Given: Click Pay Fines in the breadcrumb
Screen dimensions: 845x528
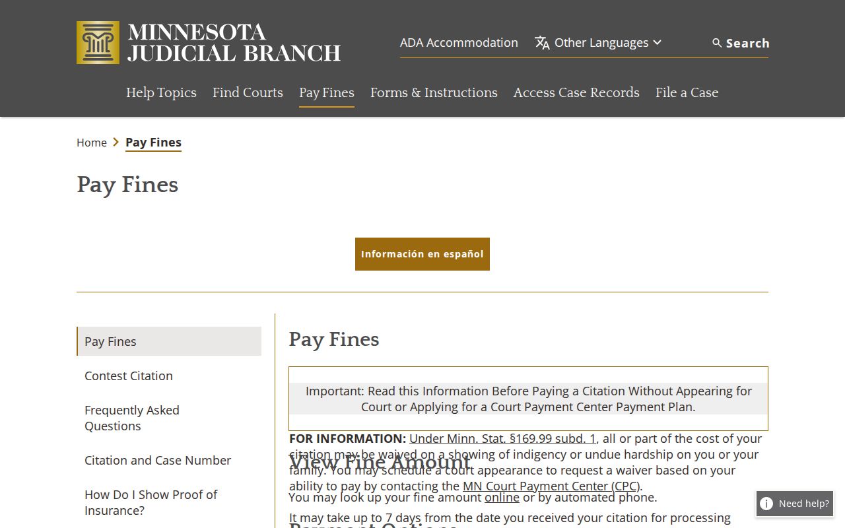Looking at the screenshot, I should 153,143.
